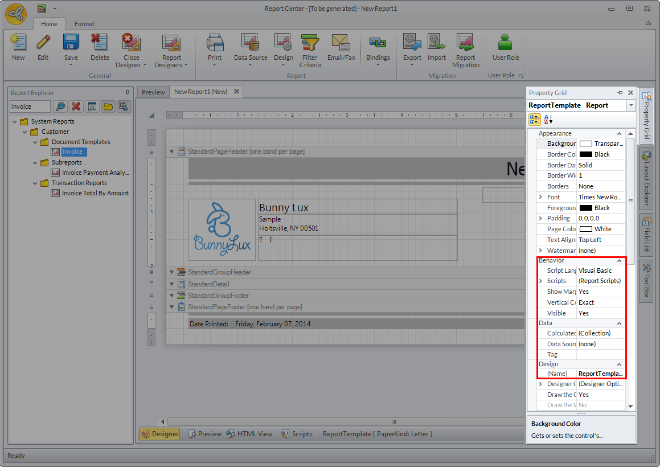Switch to the Format ribbon tab

click(84, 24)
